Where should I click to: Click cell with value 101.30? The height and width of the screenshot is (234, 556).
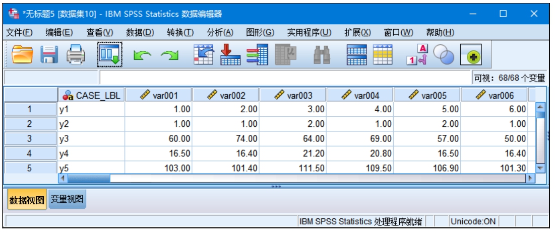(x=495, y=168)
